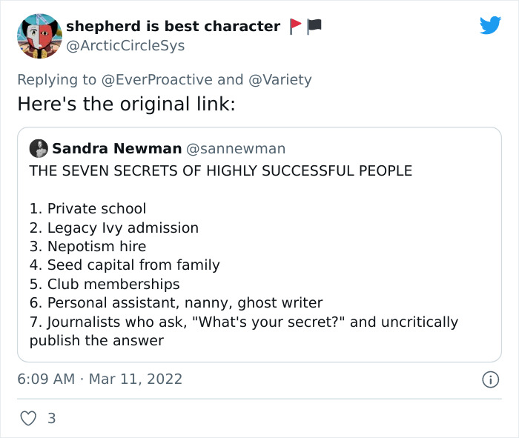Open Sandra Newman's small avatar

[39, 149]
